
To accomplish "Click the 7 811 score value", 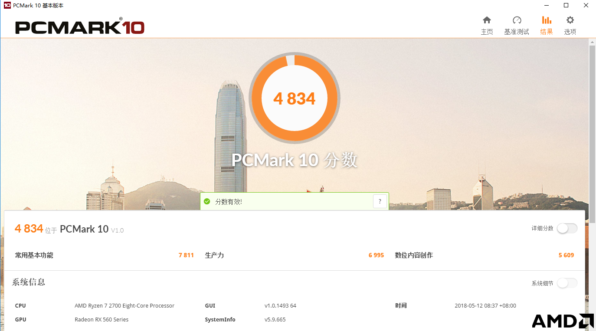I will point(186,255).
